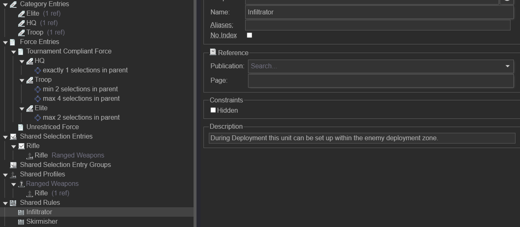Collapse the Shared Profiles node

coord(5,175)
